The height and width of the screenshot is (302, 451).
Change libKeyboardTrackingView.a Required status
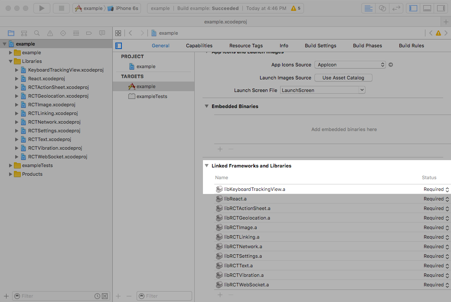point(436,190)
